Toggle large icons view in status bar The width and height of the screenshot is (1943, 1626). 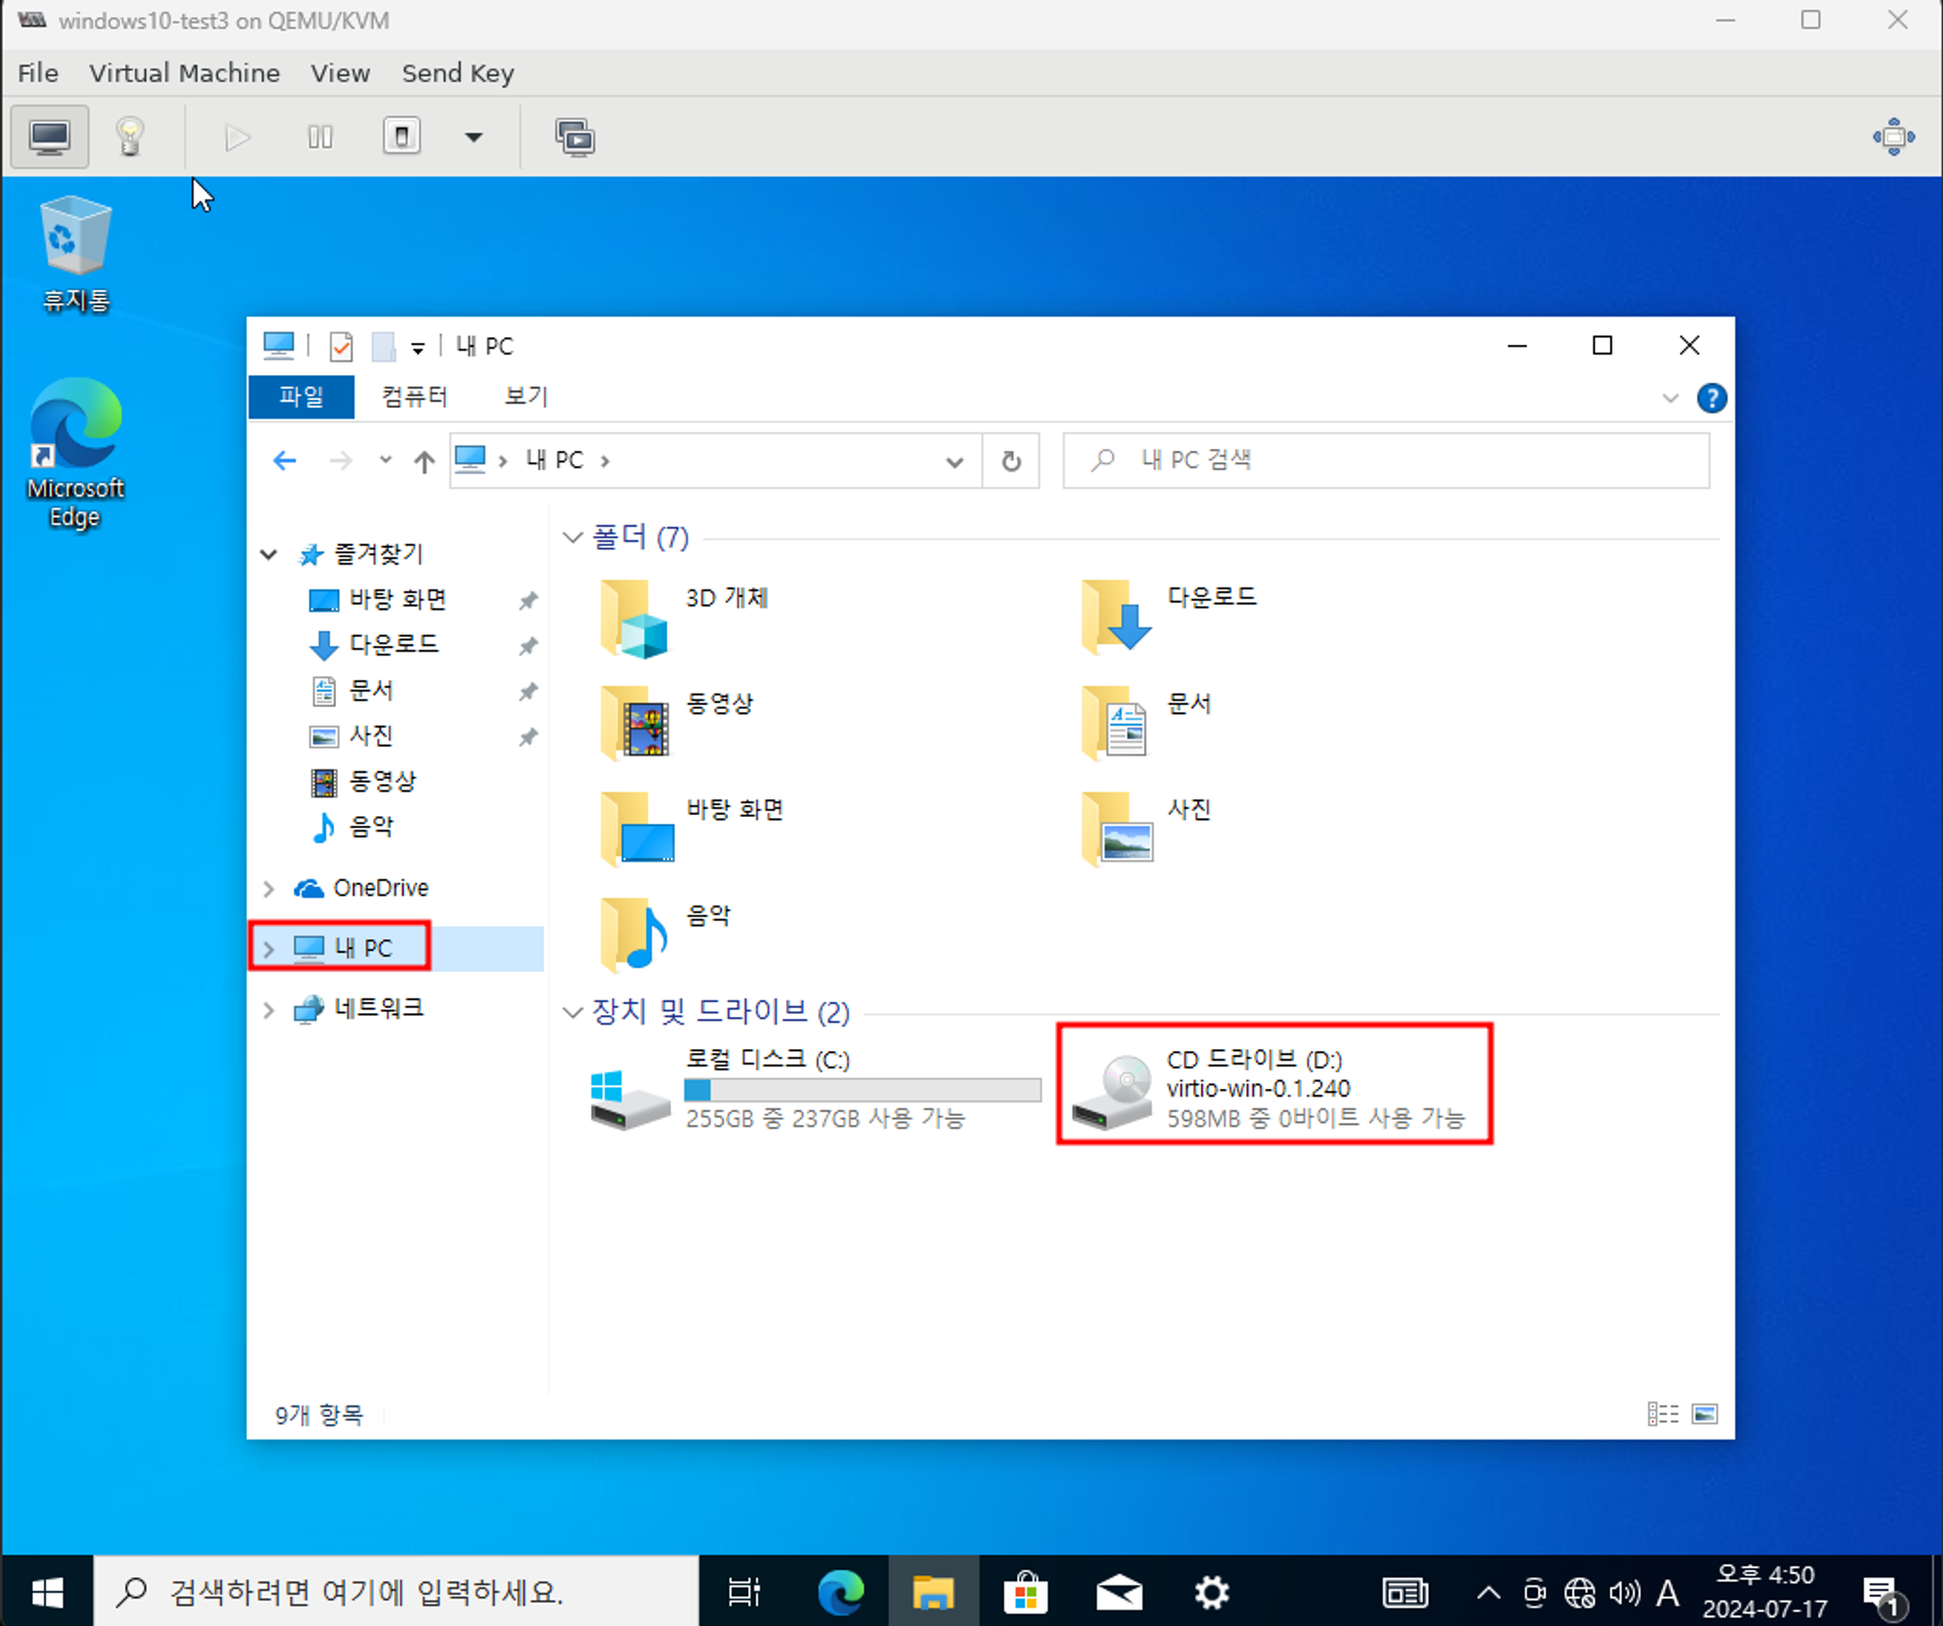point(1705,1414)
